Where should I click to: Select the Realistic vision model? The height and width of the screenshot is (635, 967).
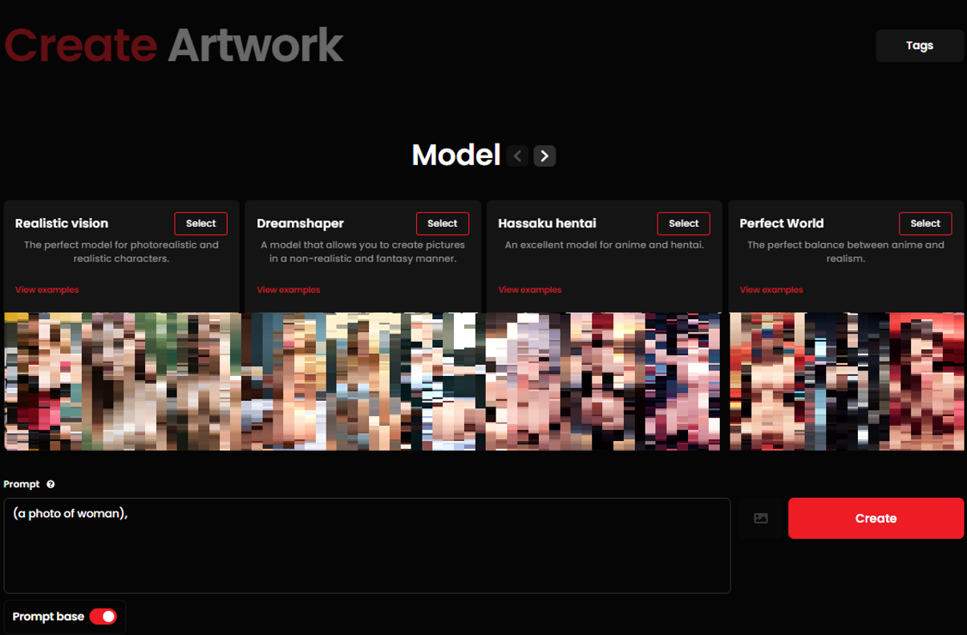(200, 224)
